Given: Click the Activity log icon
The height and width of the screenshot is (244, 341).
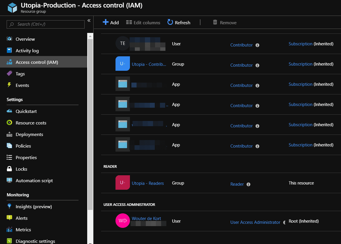Looking at the screenshot, I should (9, 51).
